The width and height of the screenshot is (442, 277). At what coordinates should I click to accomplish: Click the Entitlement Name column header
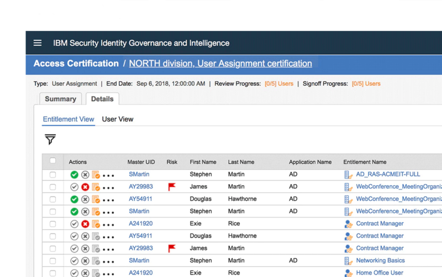click(x=365, y=162)
